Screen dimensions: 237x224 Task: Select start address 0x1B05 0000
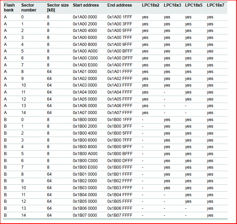(x=85, y=201)
